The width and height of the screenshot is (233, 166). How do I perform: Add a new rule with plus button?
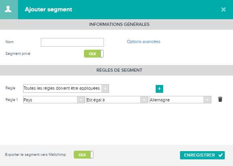[x=159, y=89]
